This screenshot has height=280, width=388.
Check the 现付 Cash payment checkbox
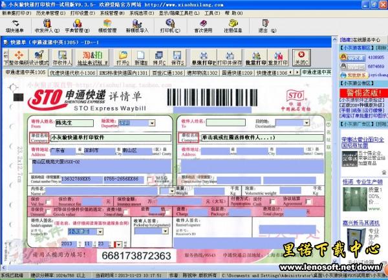(273, 202)
